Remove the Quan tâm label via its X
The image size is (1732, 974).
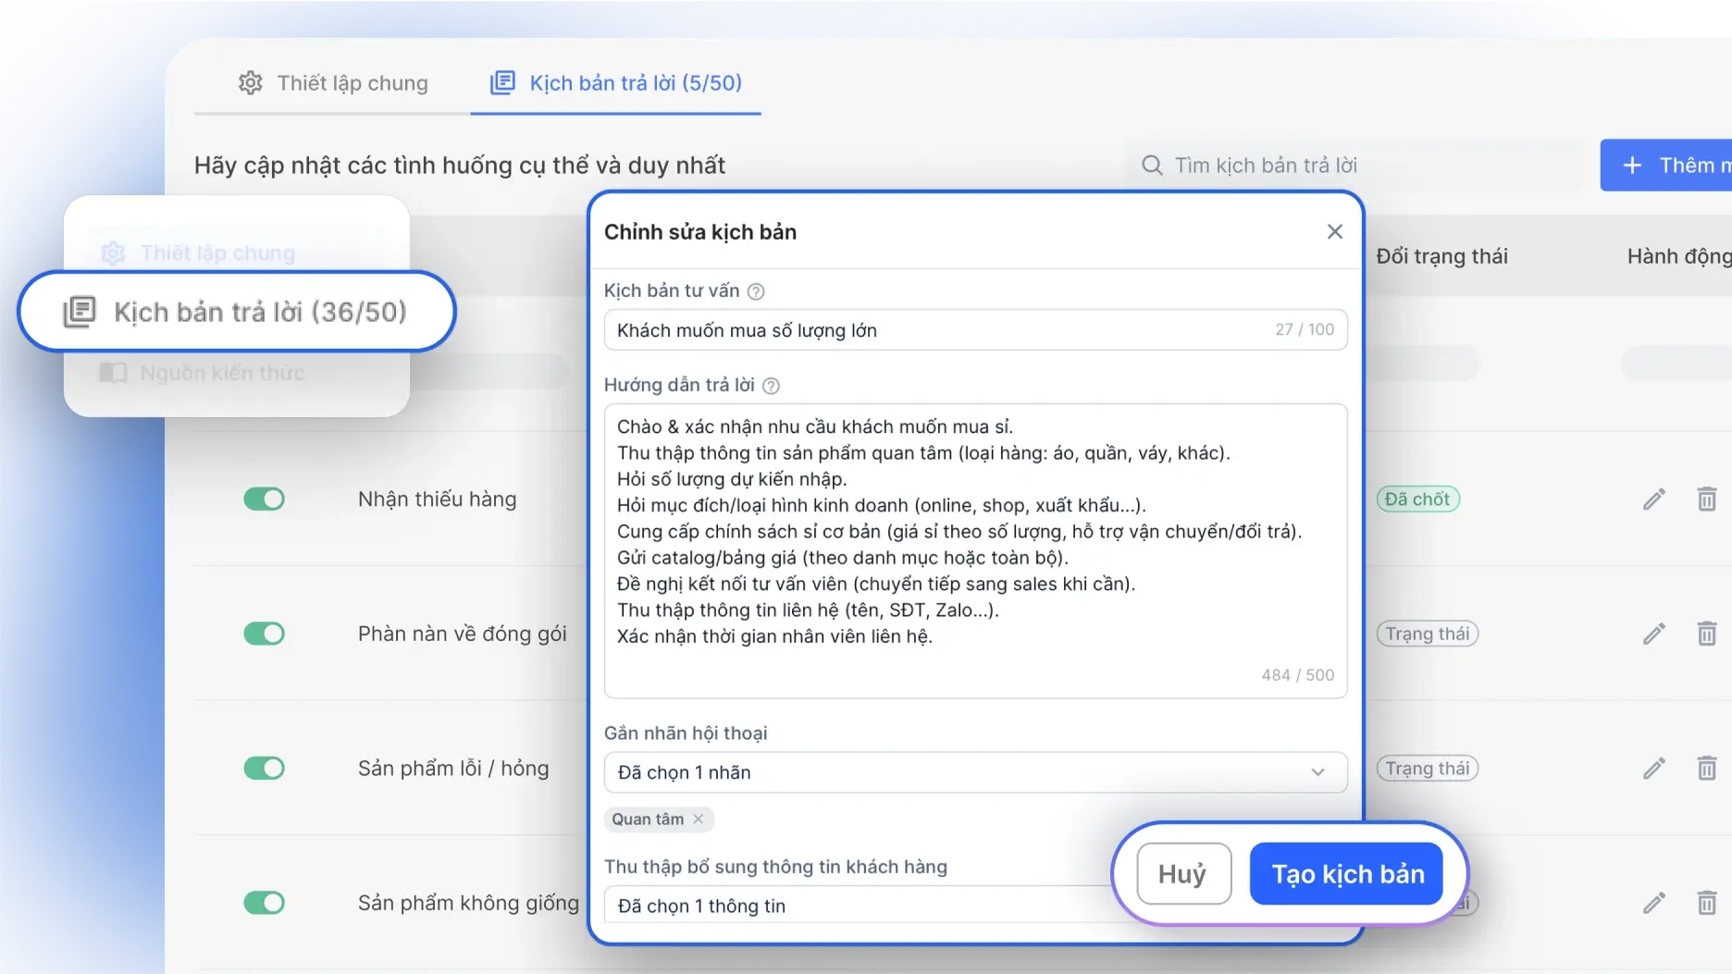click(700, 819)
